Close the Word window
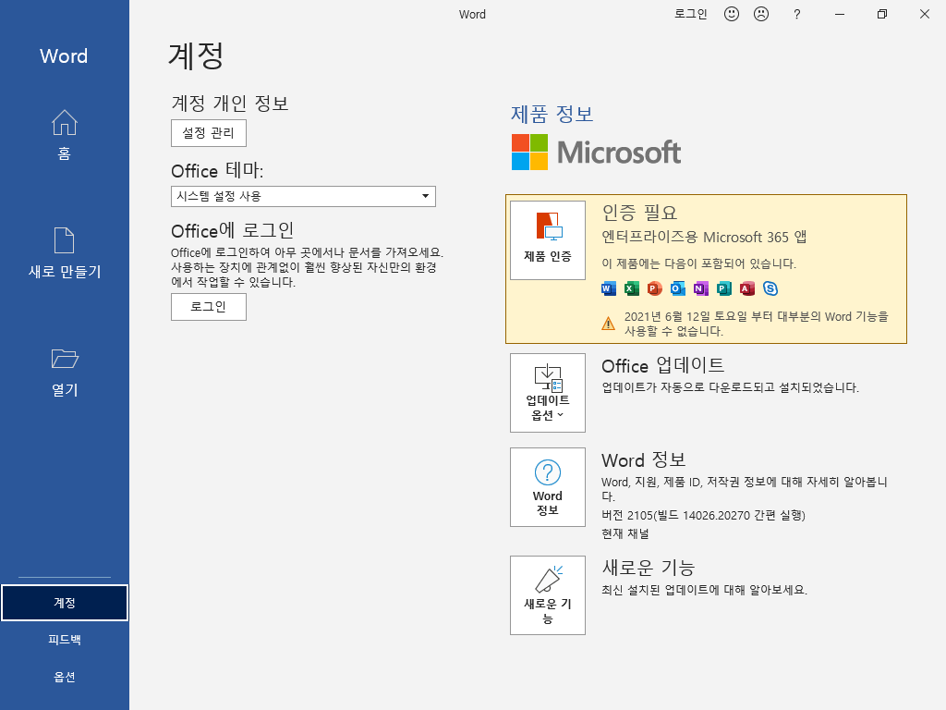This screenshot has height=710, width=946. [924, 14]
